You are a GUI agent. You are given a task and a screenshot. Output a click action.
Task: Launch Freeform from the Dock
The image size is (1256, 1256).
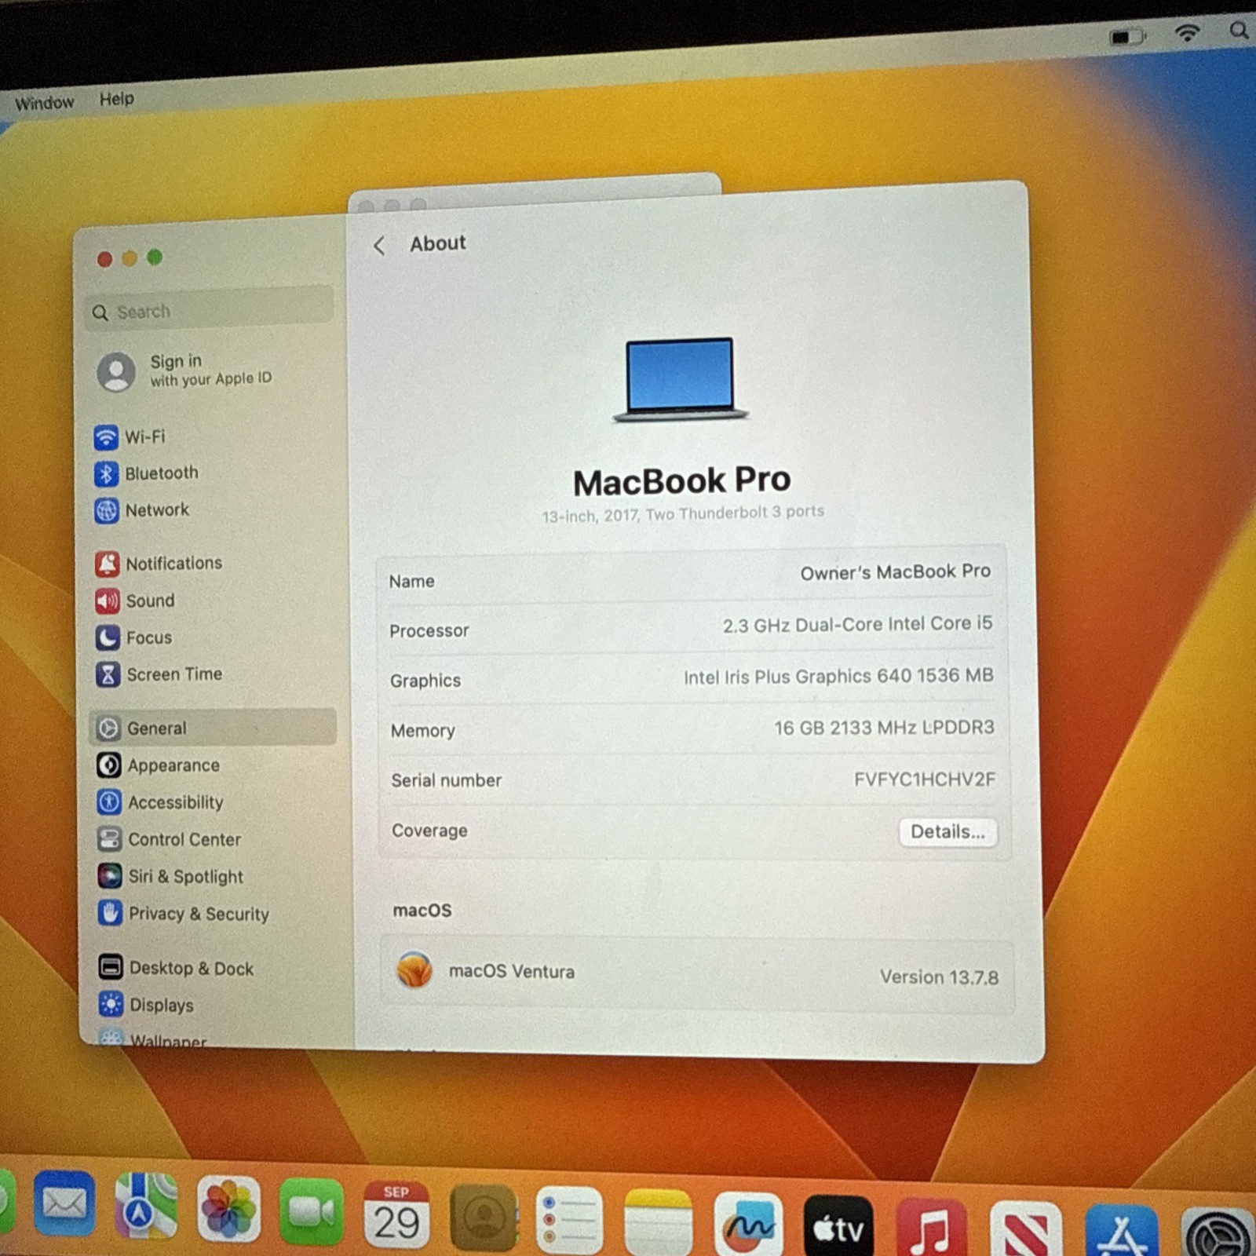tap(748, 1225)
